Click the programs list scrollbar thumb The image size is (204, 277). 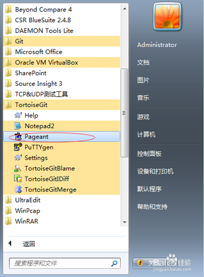coord(124,113)
